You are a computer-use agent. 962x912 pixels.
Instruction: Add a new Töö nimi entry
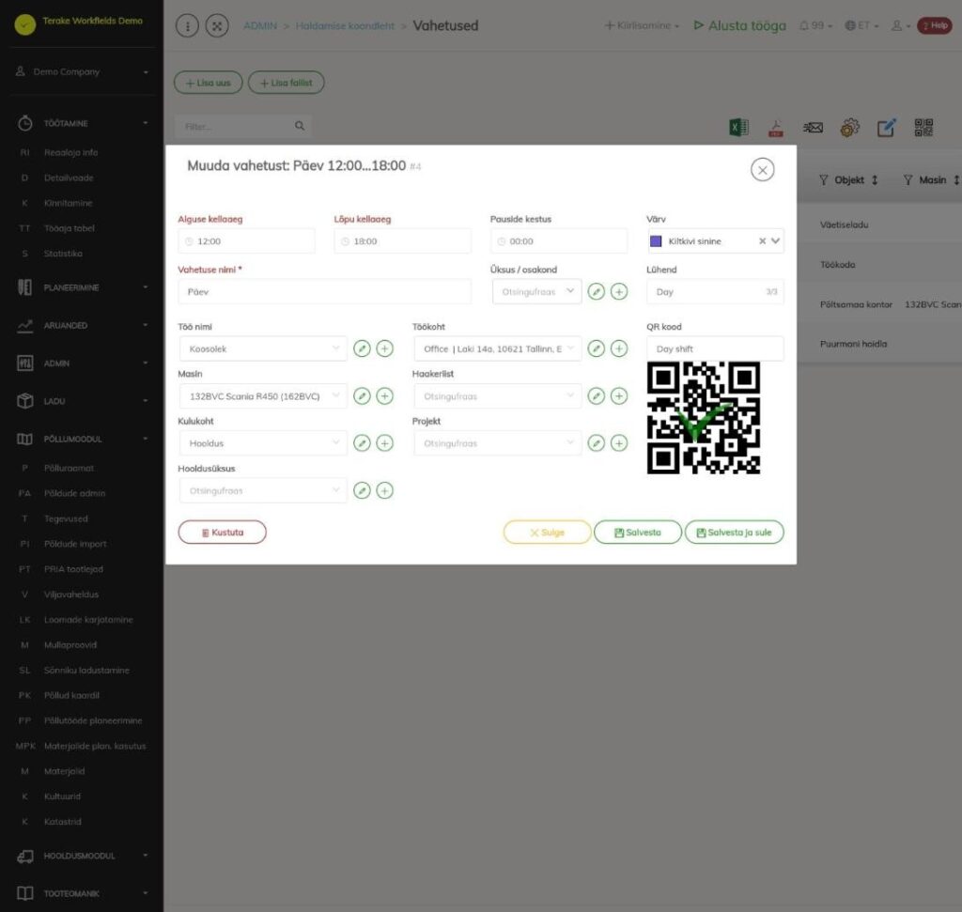pyautogui.click(x=384, y=349)
